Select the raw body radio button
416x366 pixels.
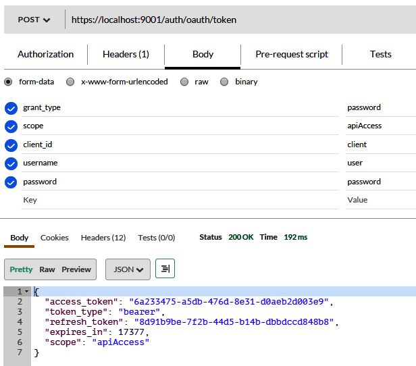pyautogui.click(x=184, y=82)
